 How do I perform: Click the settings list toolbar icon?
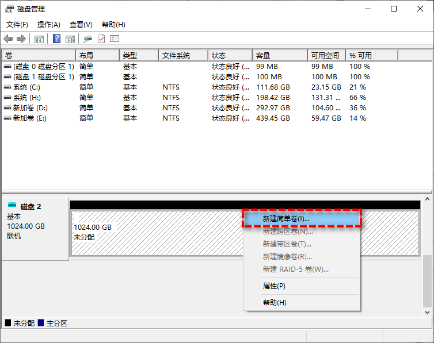(115, 38)
